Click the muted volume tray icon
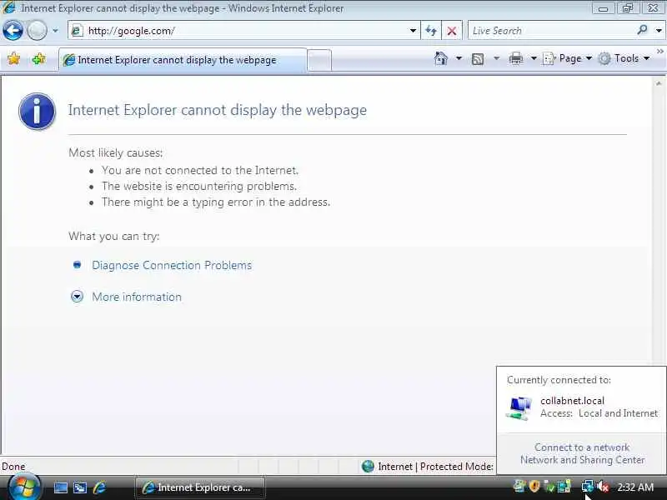Screen dimensions: 667x500 (603, 487)
